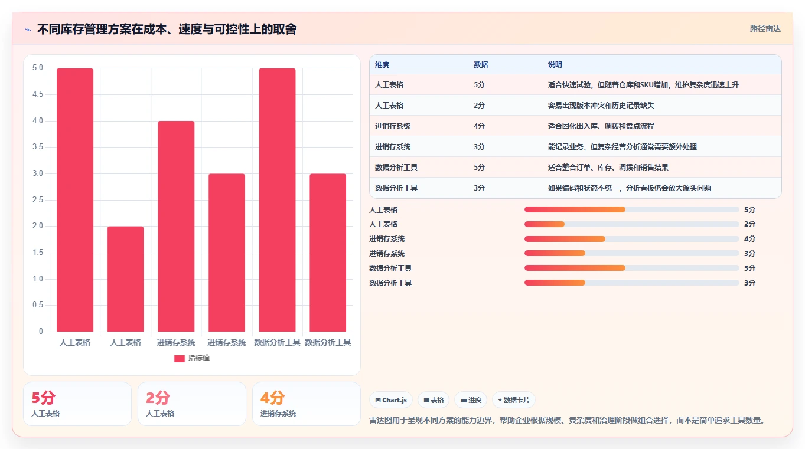This screenshot has width=805, height=449.
Task: Click the 进销存系统 progress bar showing 4分
Action: coord(632,239)
